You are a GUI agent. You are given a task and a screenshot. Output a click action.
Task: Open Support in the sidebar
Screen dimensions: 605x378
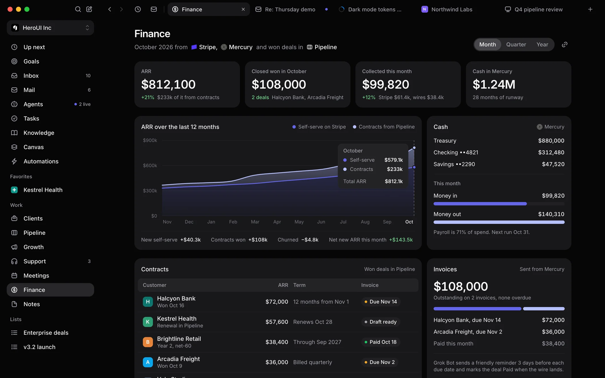tap(50, 261)
